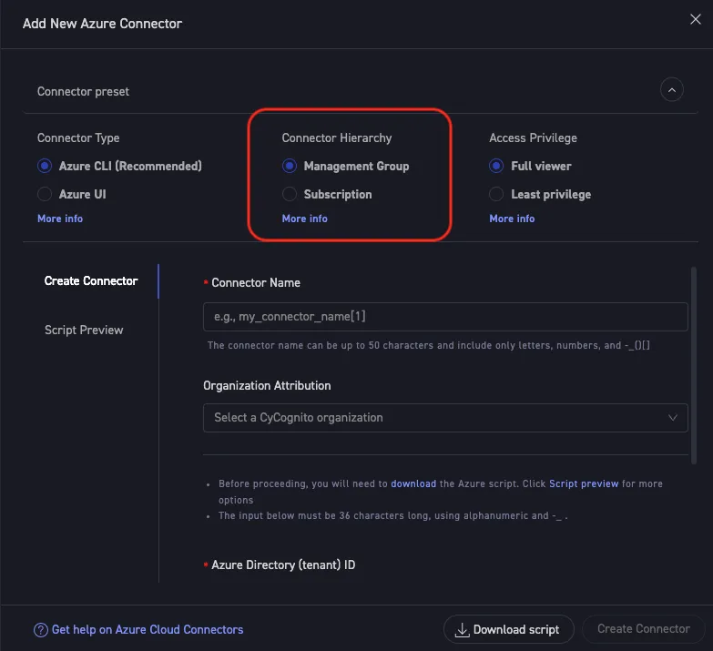Screen dimensions: 713x651
Task: Click the Create Connector button at bottom
Action: pos(643,629)
